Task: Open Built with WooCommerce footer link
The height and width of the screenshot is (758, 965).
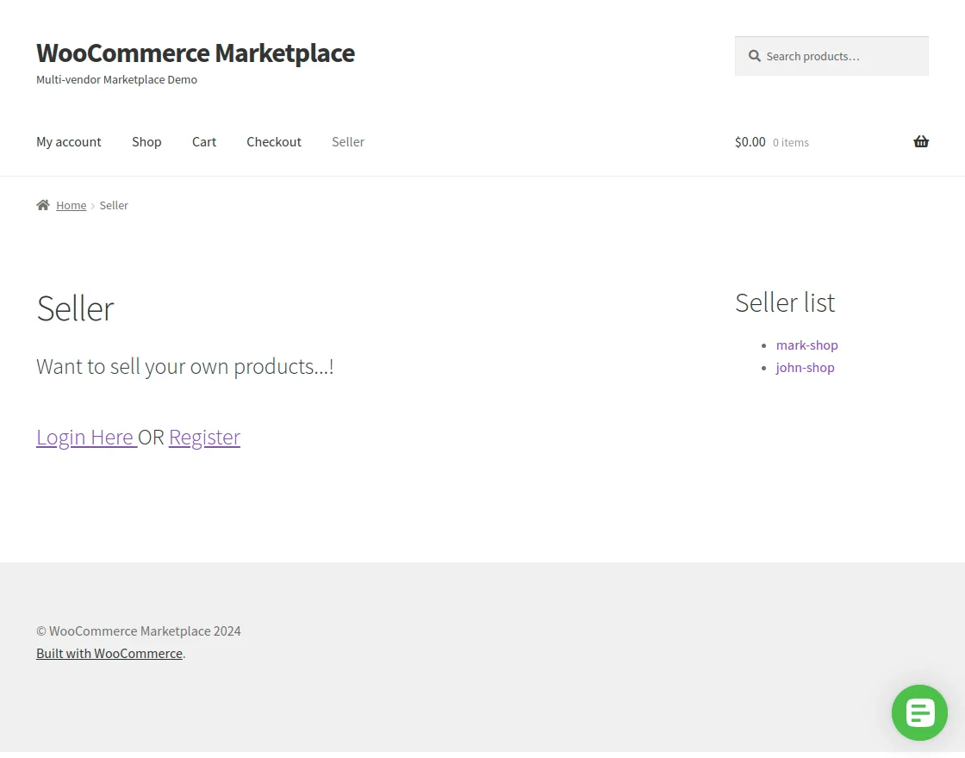Action: click(x=109, y=654)
